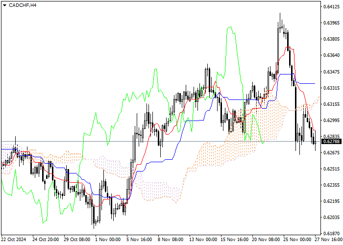Viewport: 343px width, 245px height.
Task: Click the 0.64125 price axis label
Action: tap(331, 7)
